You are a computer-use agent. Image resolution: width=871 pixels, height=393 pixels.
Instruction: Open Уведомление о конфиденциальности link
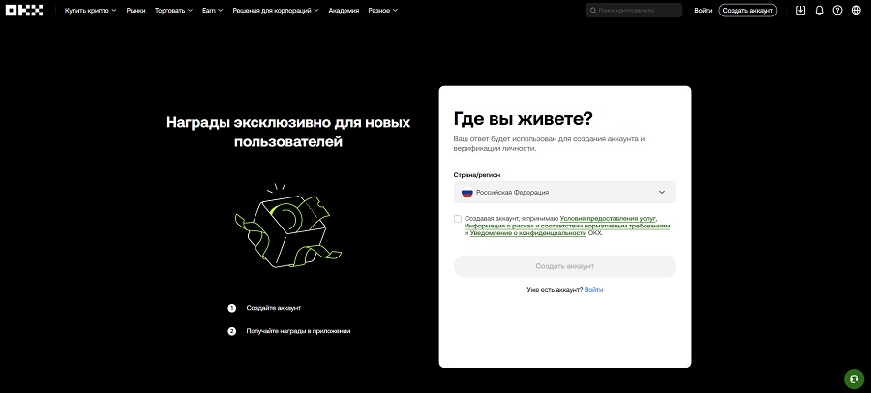click(527, 233)
